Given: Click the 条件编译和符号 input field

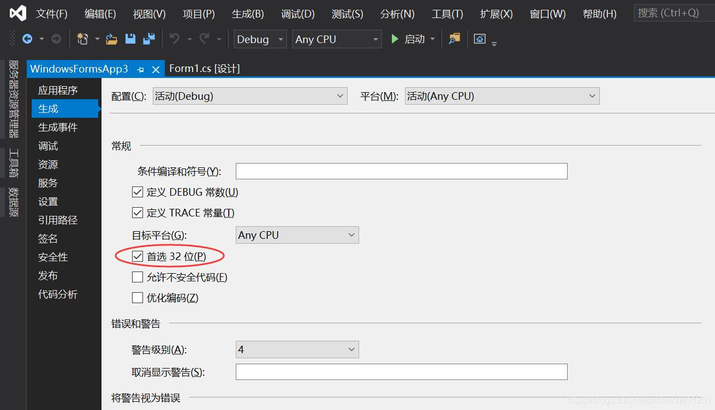Looking at the screenshot, I should point(402,171).
